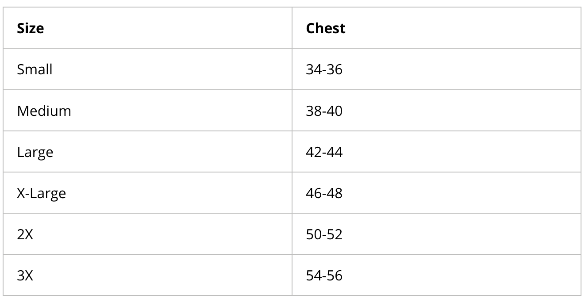Select the 3X size cell
Screen dimensions: 585x299
point(25,276)
